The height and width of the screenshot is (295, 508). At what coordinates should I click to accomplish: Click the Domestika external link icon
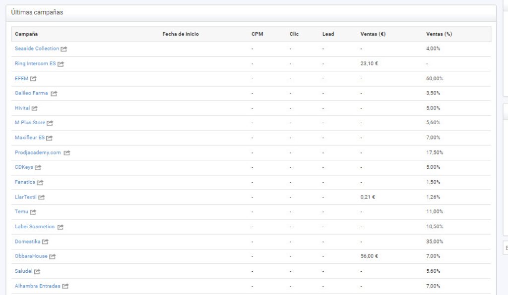45,242
